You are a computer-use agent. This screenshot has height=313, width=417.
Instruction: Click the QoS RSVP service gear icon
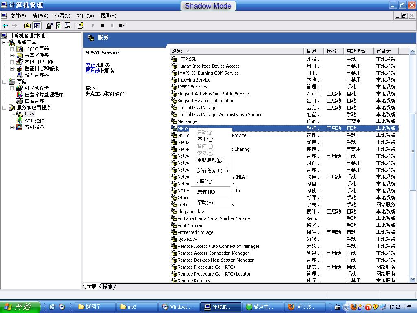point(173,239)
